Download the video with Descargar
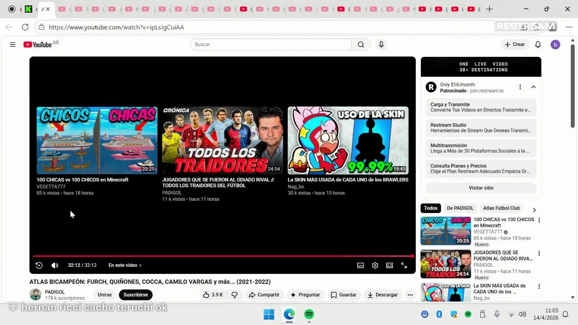Screen dimensions: 578x325 (x=382, y=295)
